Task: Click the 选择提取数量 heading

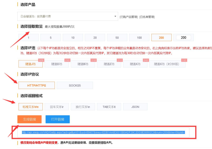Action: 32,26
